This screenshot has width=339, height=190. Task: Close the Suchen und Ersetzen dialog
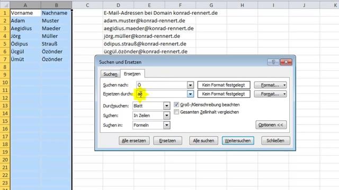click(x=286, y=62)
